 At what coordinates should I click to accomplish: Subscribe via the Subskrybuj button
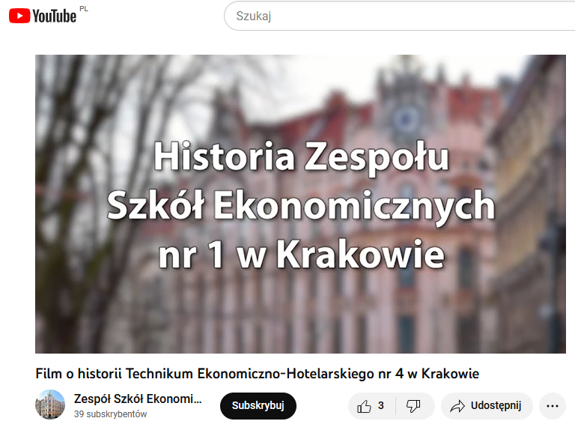click(x=258, y=406)
